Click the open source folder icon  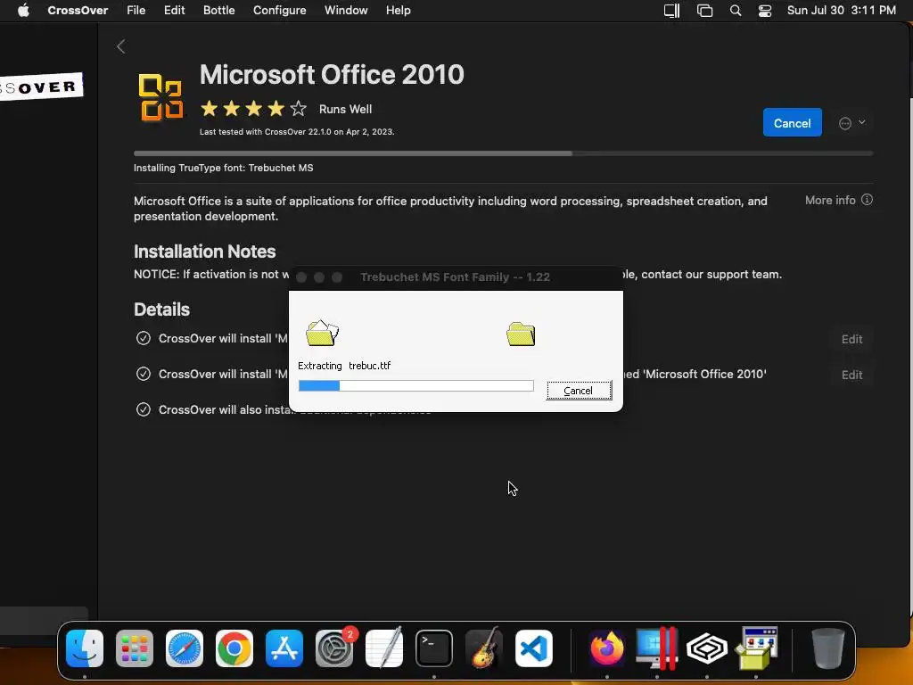coord(322,334)
